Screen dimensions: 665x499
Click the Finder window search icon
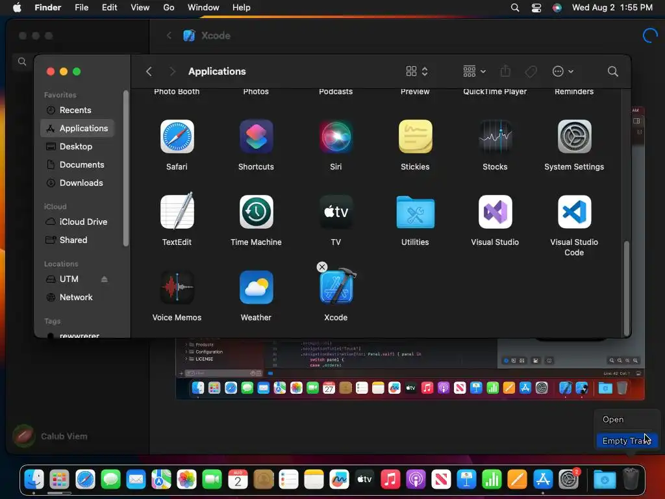pyautogui.click(x=612, y=71)
